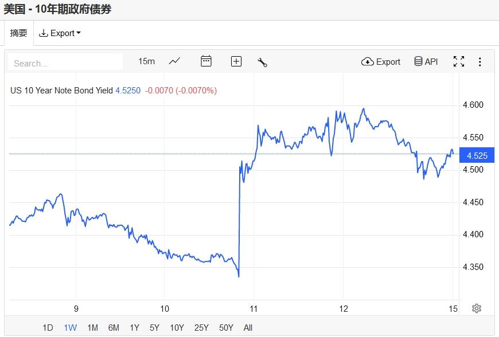
Task: Switch to the 1D time range
Action: point(48,328)
